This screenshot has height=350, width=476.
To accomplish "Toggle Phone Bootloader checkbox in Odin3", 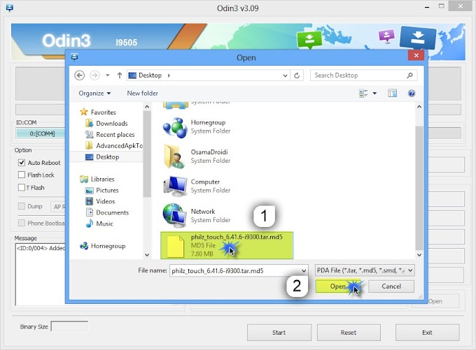I will (22, 223).
